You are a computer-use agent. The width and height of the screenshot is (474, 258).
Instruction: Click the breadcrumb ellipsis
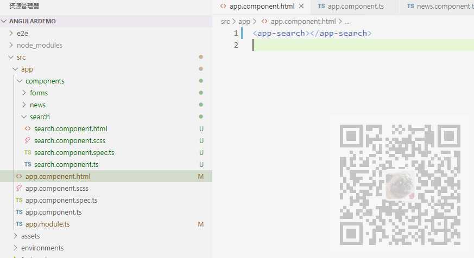point(347,22)
